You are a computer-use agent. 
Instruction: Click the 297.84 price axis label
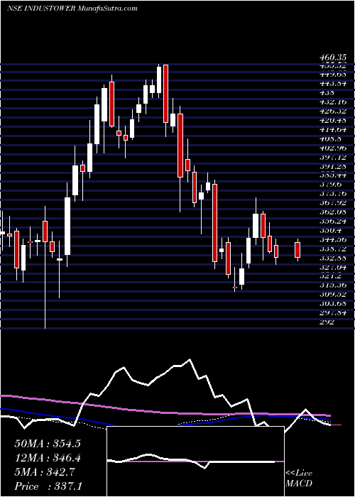332,312
